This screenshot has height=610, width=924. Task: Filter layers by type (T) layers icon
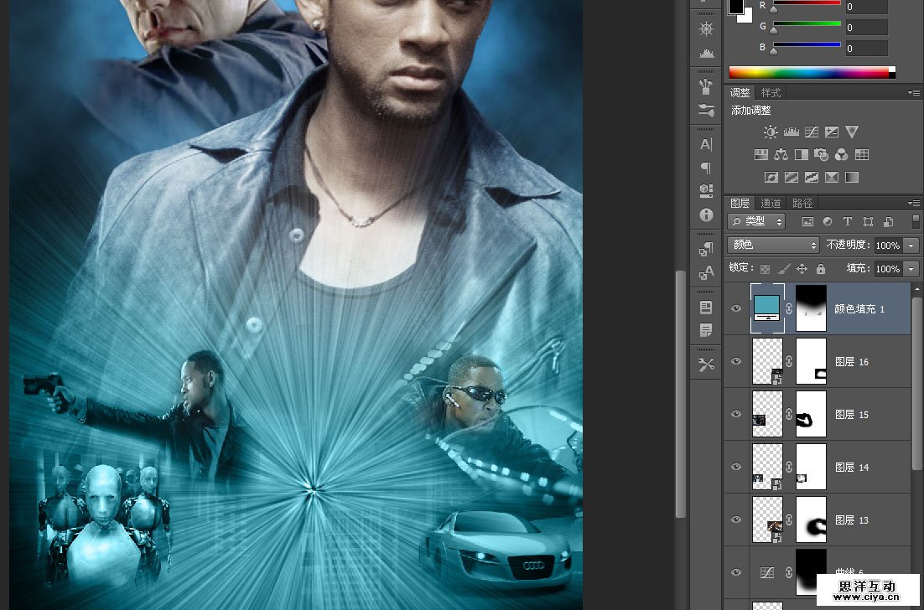coord(847,222)
